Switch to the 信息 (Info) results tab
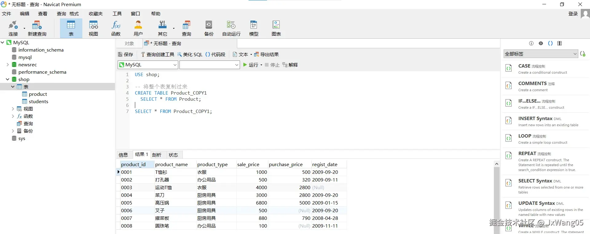590x234 pixels. tap(123, 155)
